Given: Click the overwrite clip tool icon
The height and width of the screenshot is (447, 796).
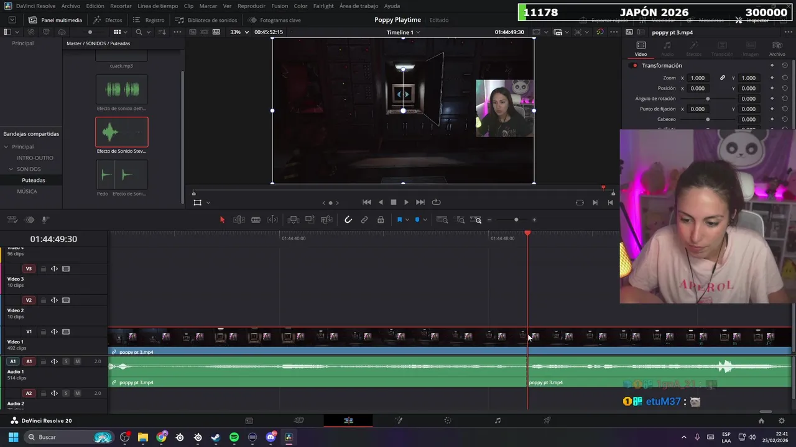Looking at the screenshot, I should coord(310,220).
